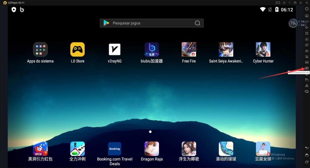Open virtual GPS location icon

point(307,86)
